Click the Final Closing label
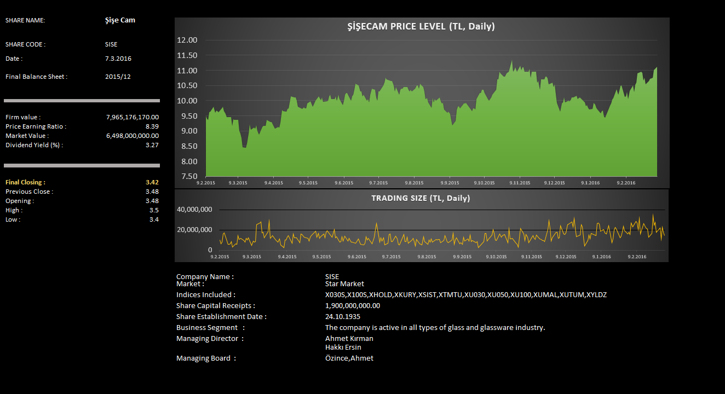The height and width of the screenshot is (394, 725). [25, 182]
